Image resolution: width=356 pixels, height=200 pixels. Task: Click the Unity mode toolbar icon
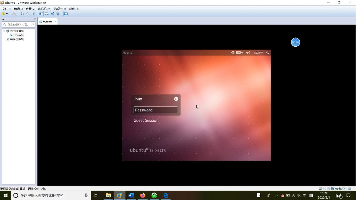tap(58, 14)
